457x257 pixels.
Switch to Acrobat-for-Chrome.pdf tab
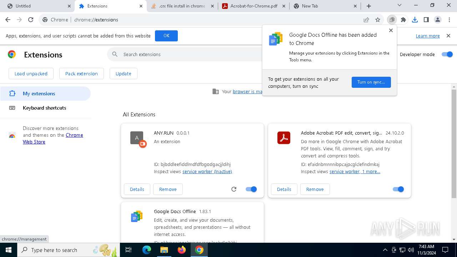point(253,6)
